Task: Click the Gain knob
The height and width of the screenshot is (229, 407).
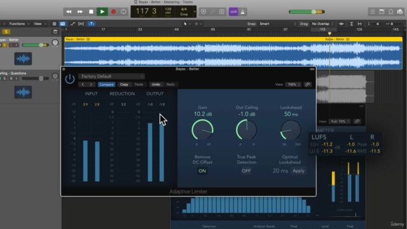Action: [202, 130]
